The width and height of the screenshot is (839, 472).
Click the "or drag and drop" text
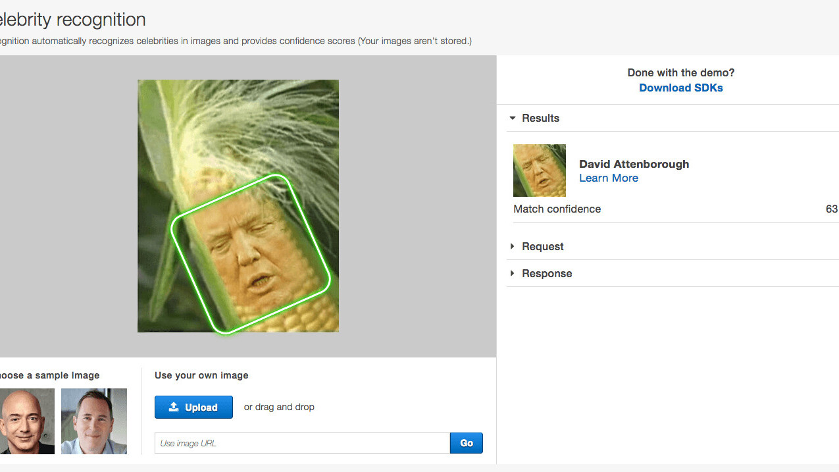coord(279,407)
